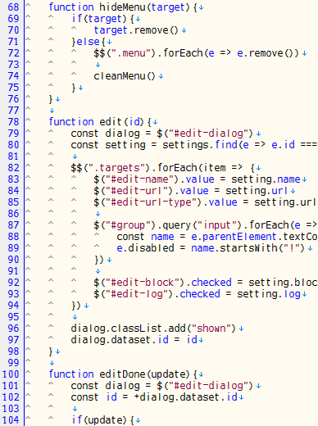Click line number 68 in the gutter

click(13, 7)
